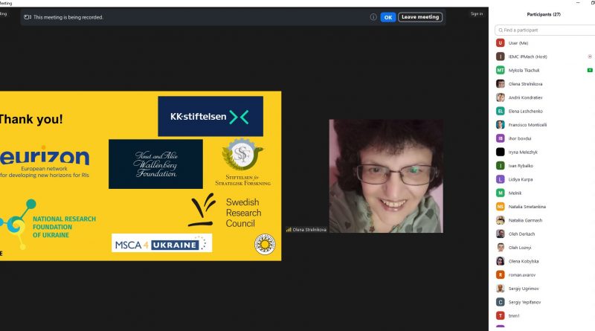Click the recording camera icon in banner
The width and height of the screenshot is (595, 331).
click(x=28, y=17)
